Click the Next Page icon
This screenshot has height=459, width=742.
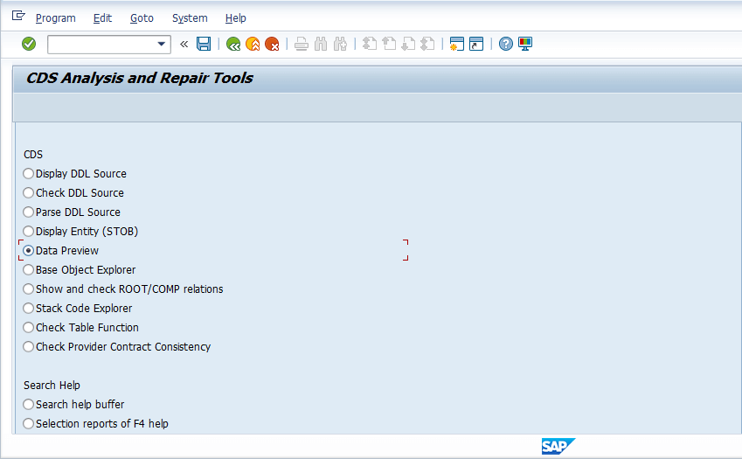pyautogui.click(x=408, y=44)
